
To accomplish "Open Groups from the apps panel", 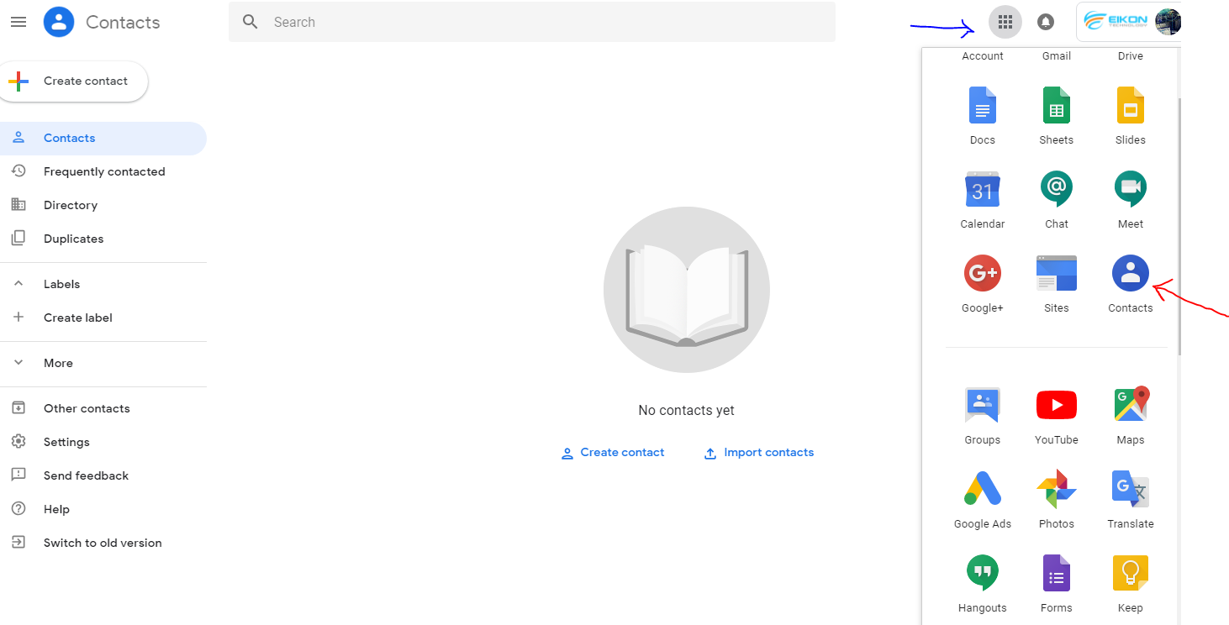I will 982,416.
